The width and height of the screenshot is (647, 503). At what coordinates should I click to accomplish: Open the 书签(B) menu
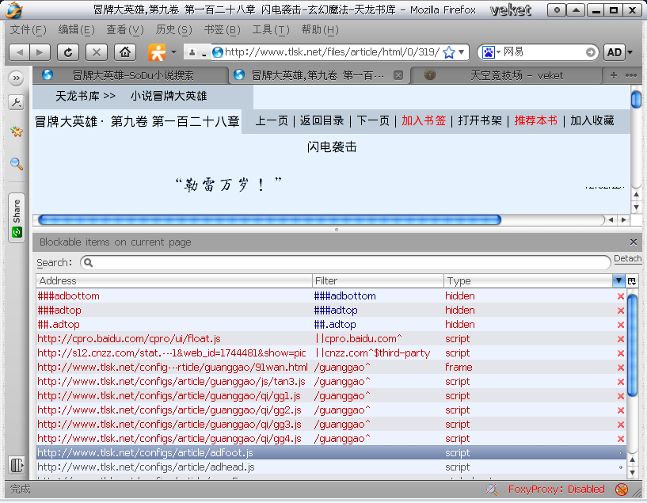(222, 30)
